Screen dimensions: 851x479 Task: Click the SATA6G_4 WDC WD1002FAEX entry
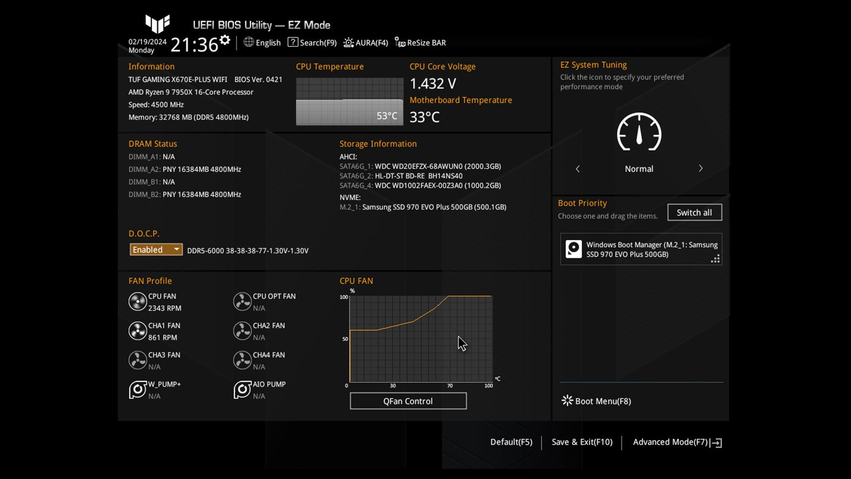point(420,186)
